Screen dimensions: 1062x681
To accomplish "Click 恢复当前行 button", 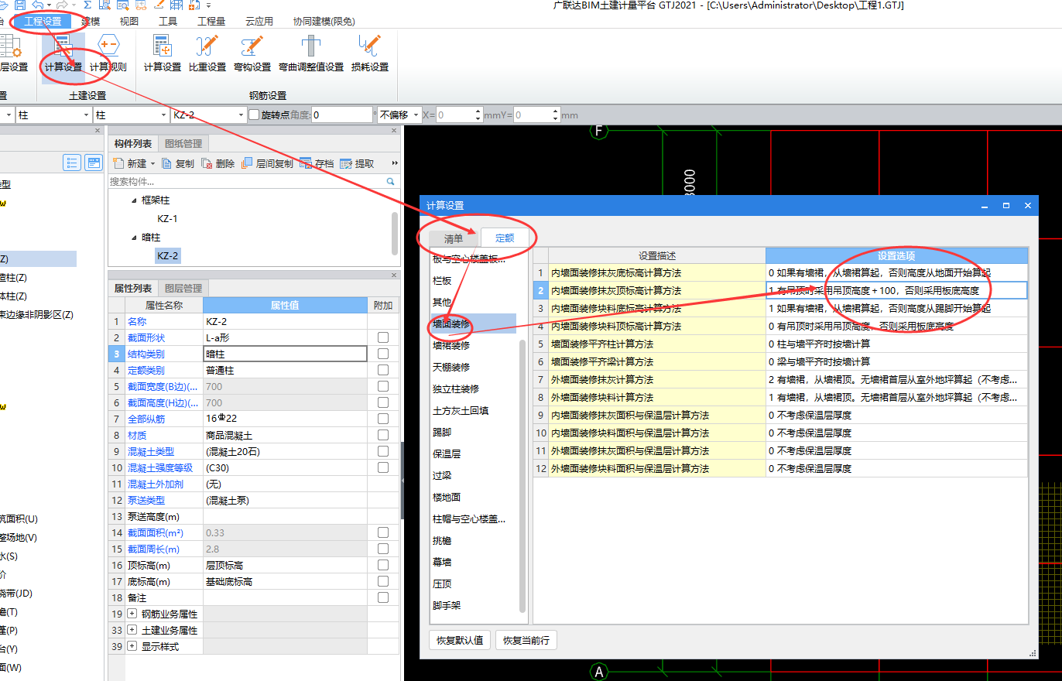I will (x=526, y=640).
